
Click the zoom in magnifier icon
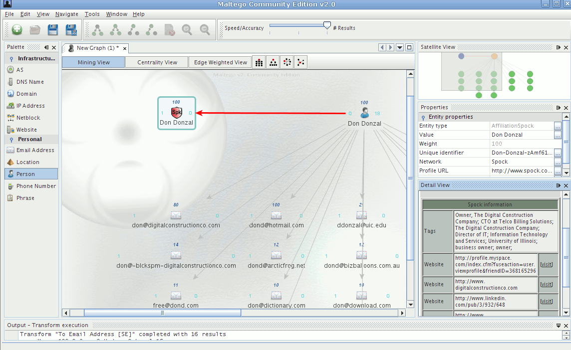tap(187, 30)
